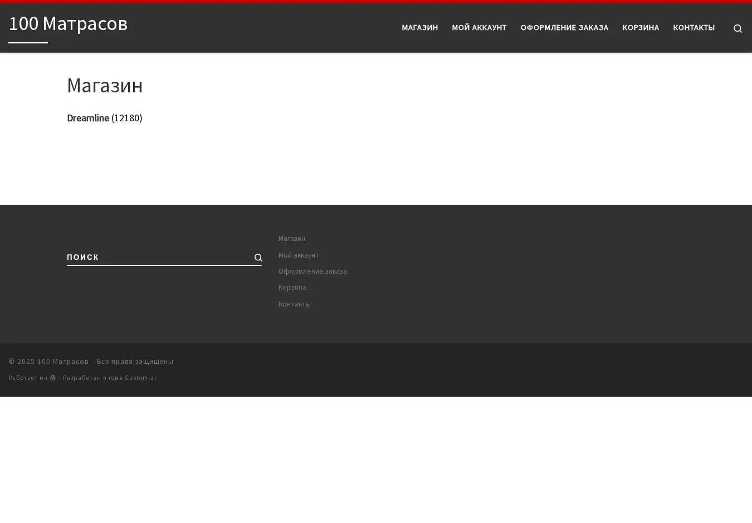The height and width of the screenshot is (523, 752).
Task: Go to Мой аккаунт in header menu
Action: coord(478,28)
